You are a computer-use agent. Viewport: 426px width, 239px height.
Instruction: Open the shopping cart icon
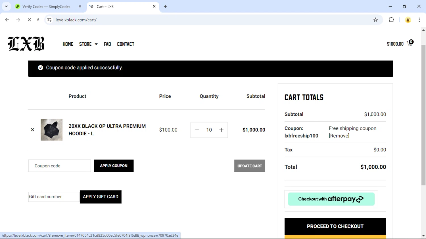[410, 43]
